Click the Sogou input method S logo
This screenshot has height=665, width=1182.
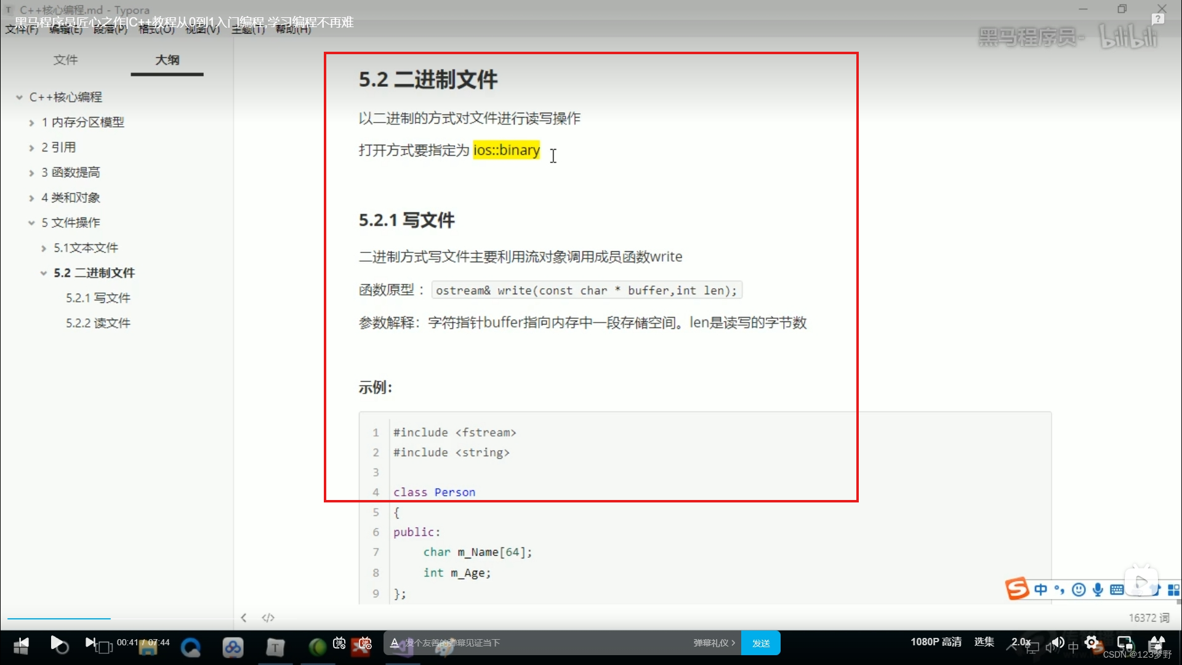[x=1017, y=589]
